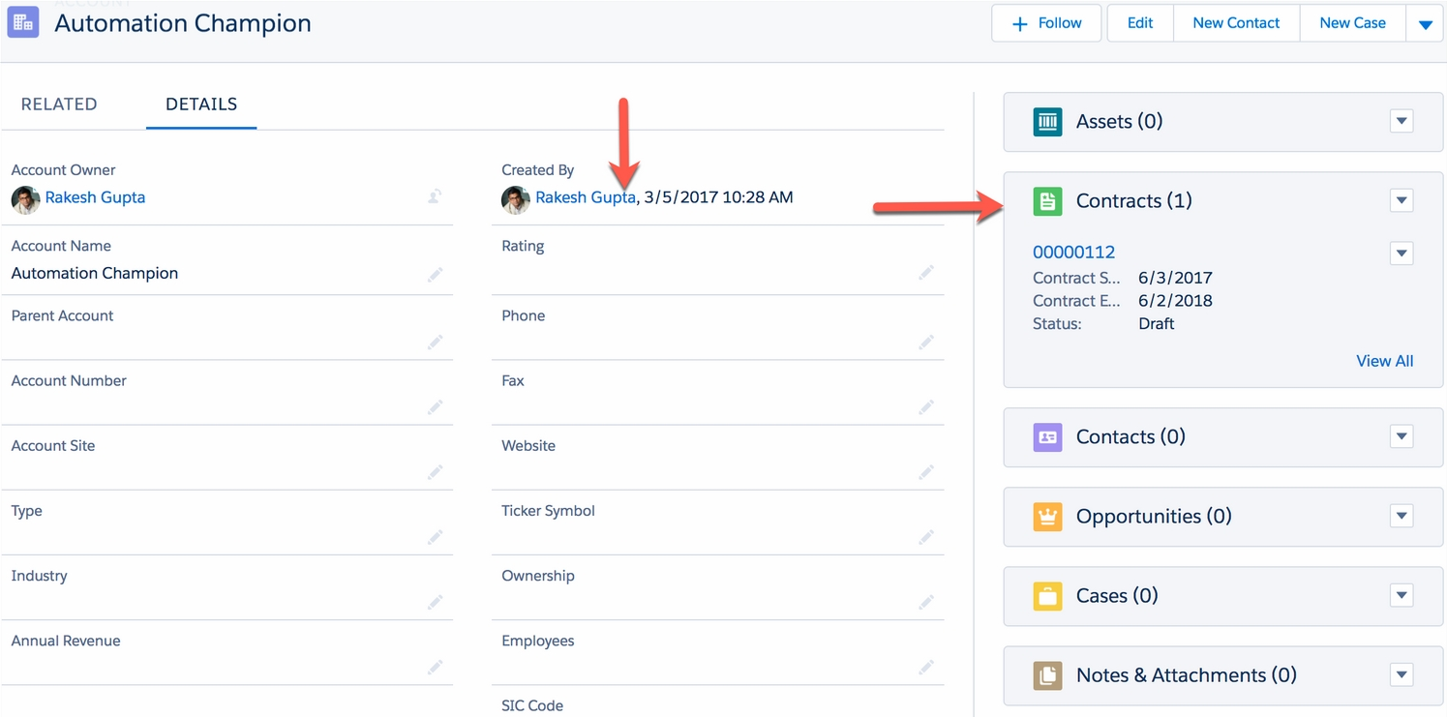The width and height of the screenshot is (1447, 717).
Task: Edit Parent Account using pencil icon
Action: (435, 342)
